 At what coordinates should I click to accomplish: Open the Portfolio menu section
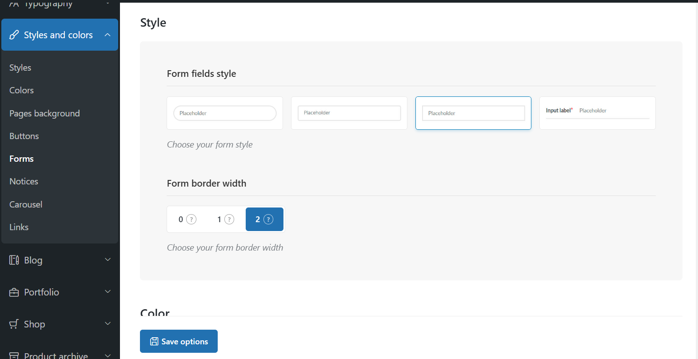[x=60, y=292]
